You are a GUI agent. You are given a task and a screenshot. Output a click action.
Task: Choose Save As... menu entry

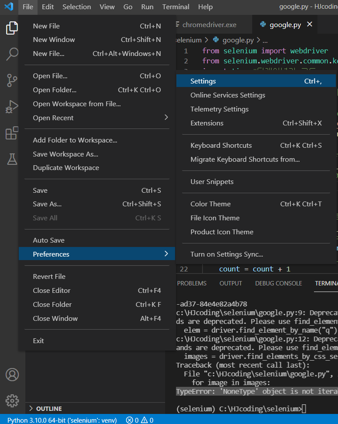[x=97, y=204]
